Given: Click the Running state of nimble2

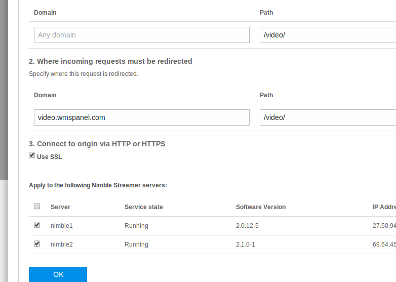Looking at the screenshot, I should 136,245.
